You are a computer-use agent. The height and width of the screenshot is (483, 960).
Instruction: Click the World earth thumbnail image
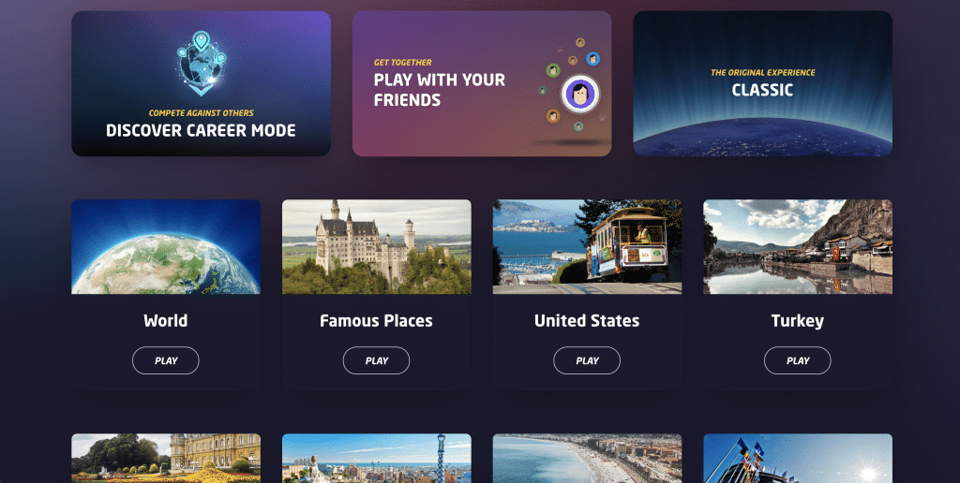(x=166, y=247)
